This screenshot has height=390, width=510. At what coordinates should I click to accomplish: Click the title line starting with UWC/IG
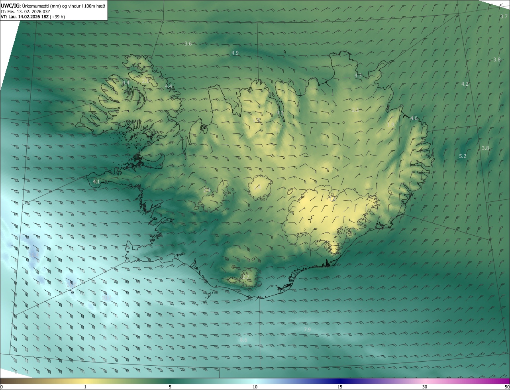point(53,5)
